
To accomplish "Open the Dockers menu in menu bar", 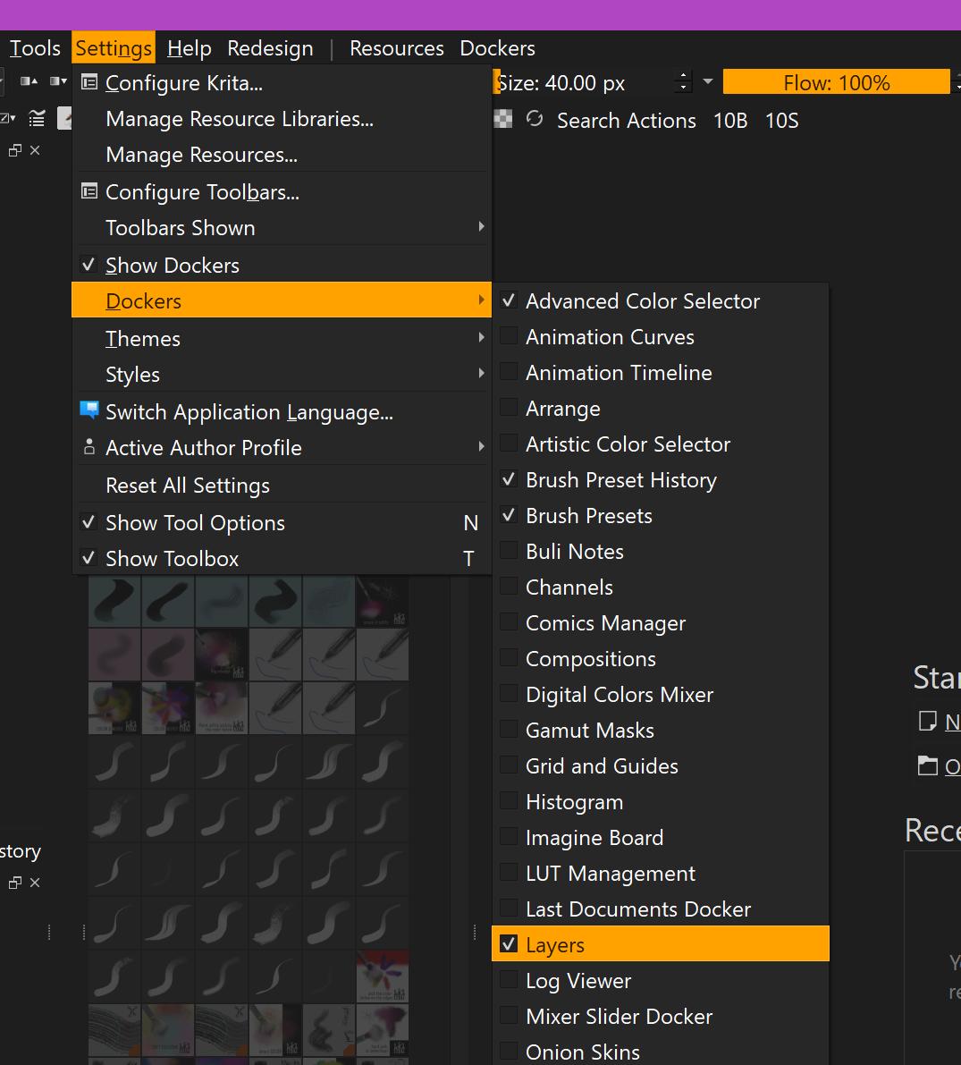I will point(497,48).
